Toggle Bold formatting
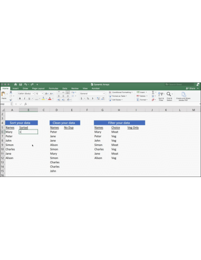 click(x=20, y=98)
